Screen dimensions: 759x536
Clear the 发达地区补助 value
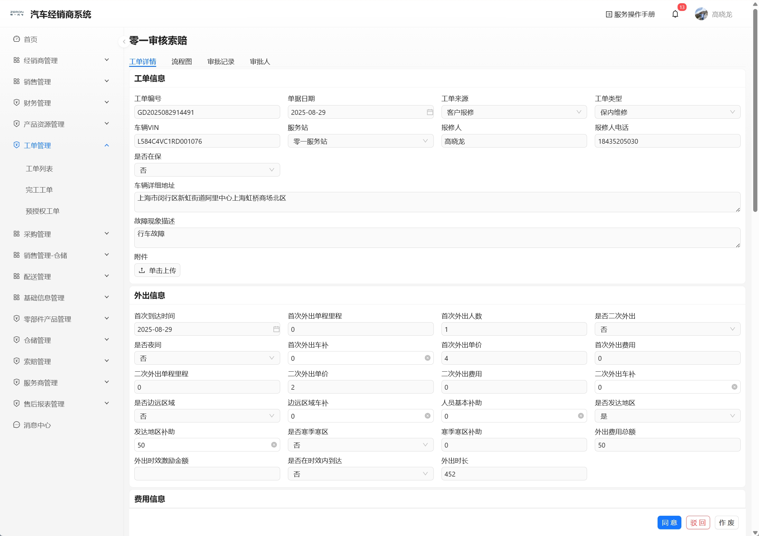(x=274, y=445)
